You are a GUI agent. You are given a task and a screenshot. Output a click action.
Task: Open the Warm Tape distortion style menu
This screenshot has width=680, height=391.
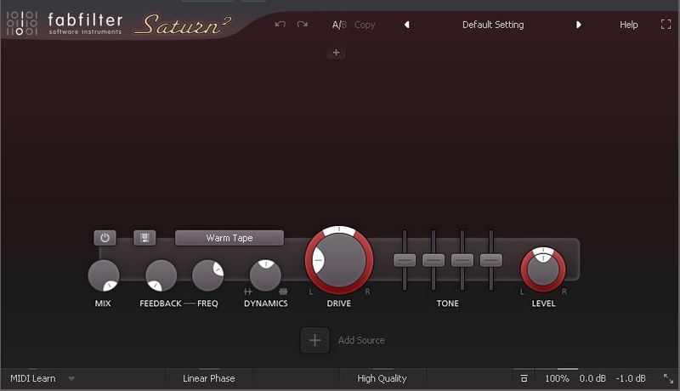[229, 238]
